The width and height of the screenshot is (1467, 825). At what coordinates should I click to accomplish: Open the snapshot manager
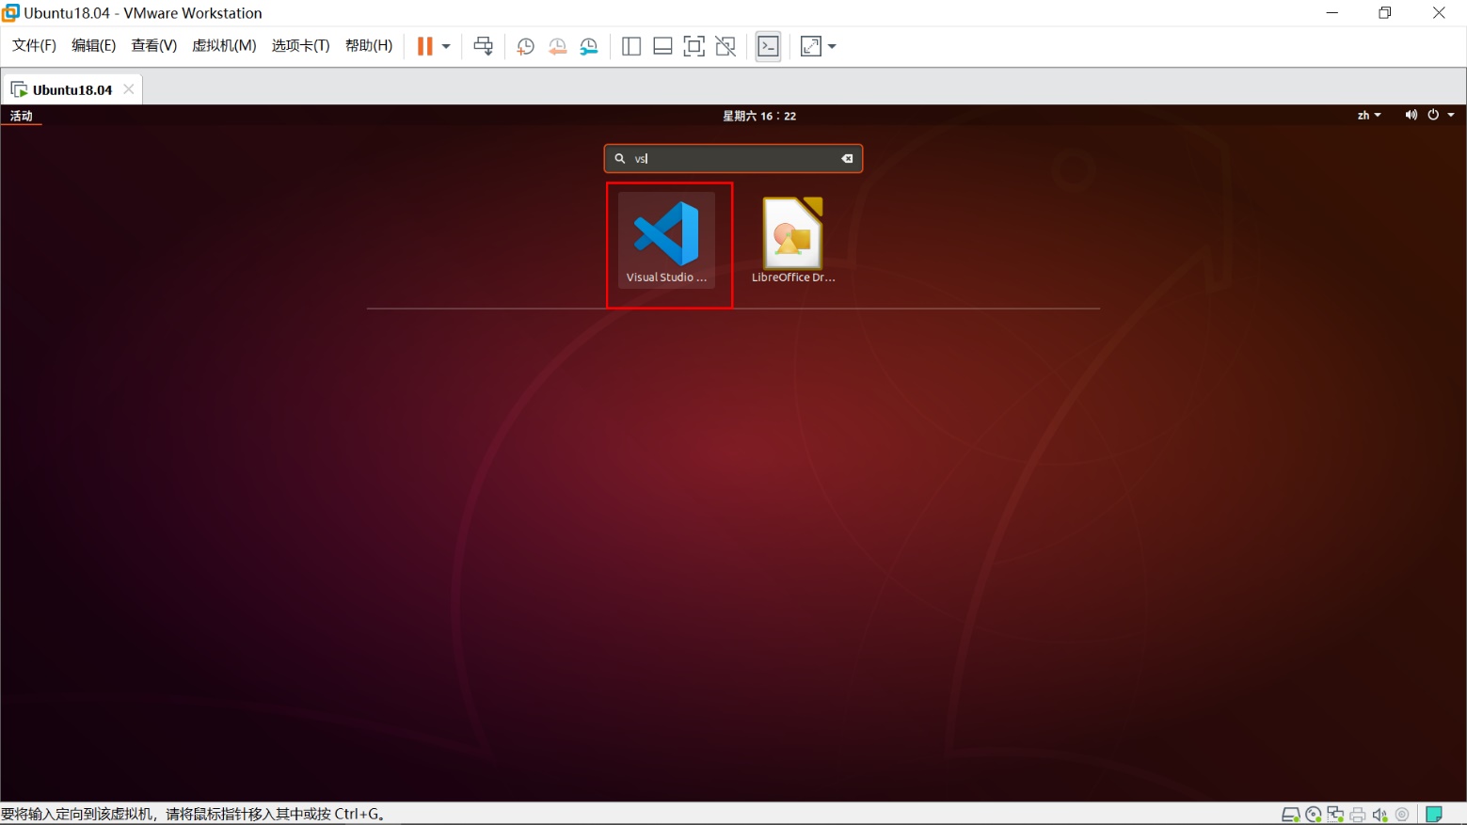(589, 46)
